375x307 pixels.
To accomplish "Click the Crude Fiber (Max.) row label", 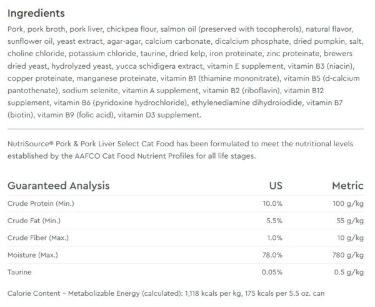I will point(38,238).
